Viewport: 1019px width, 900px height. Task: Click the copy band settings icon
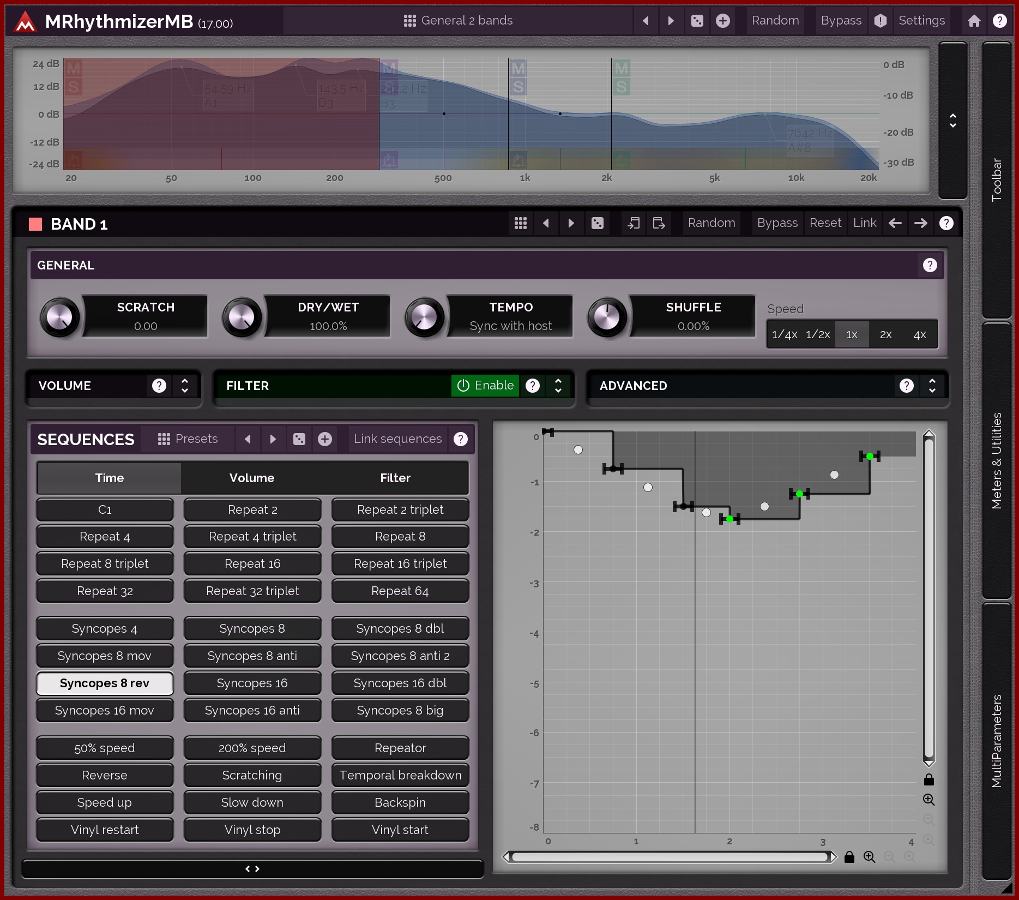(633, 223)
